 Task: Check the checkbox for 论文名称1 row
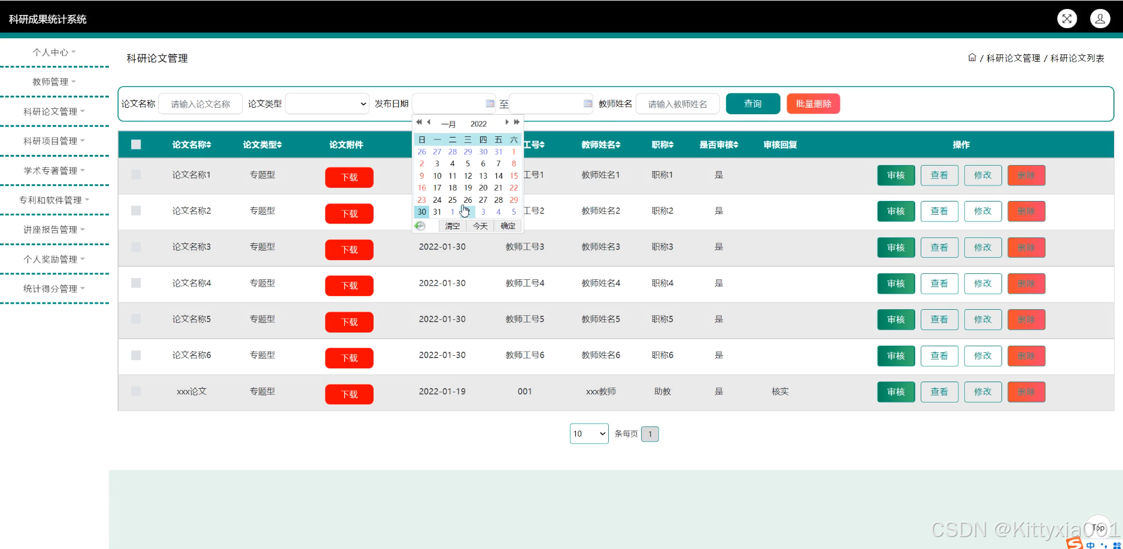point(136,175)
